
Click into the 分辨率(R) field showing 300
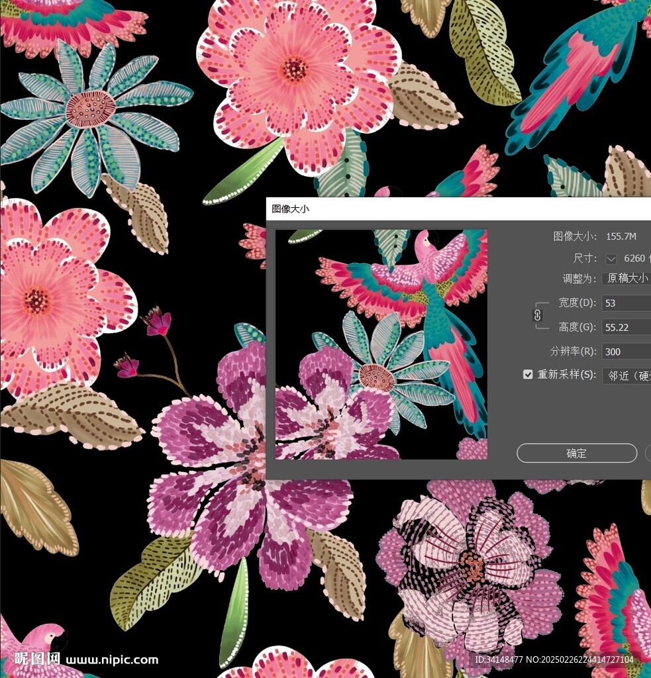pyautogui.click(x=626, y=352)
